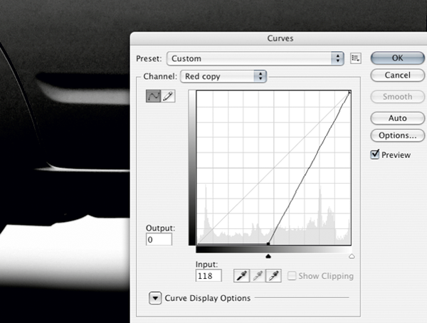Open the Channel dropdown showing Red copy
The image size is (427, 323).
pyautogui.click(x=223, y=76)
